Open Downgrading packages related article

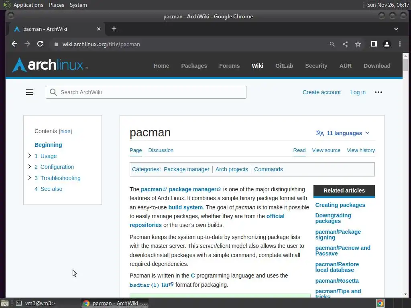[x=333, y=218]
